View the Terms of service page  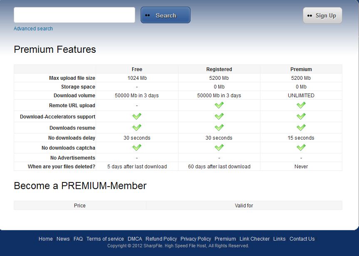pyautogui.click(x=105, y=239)
